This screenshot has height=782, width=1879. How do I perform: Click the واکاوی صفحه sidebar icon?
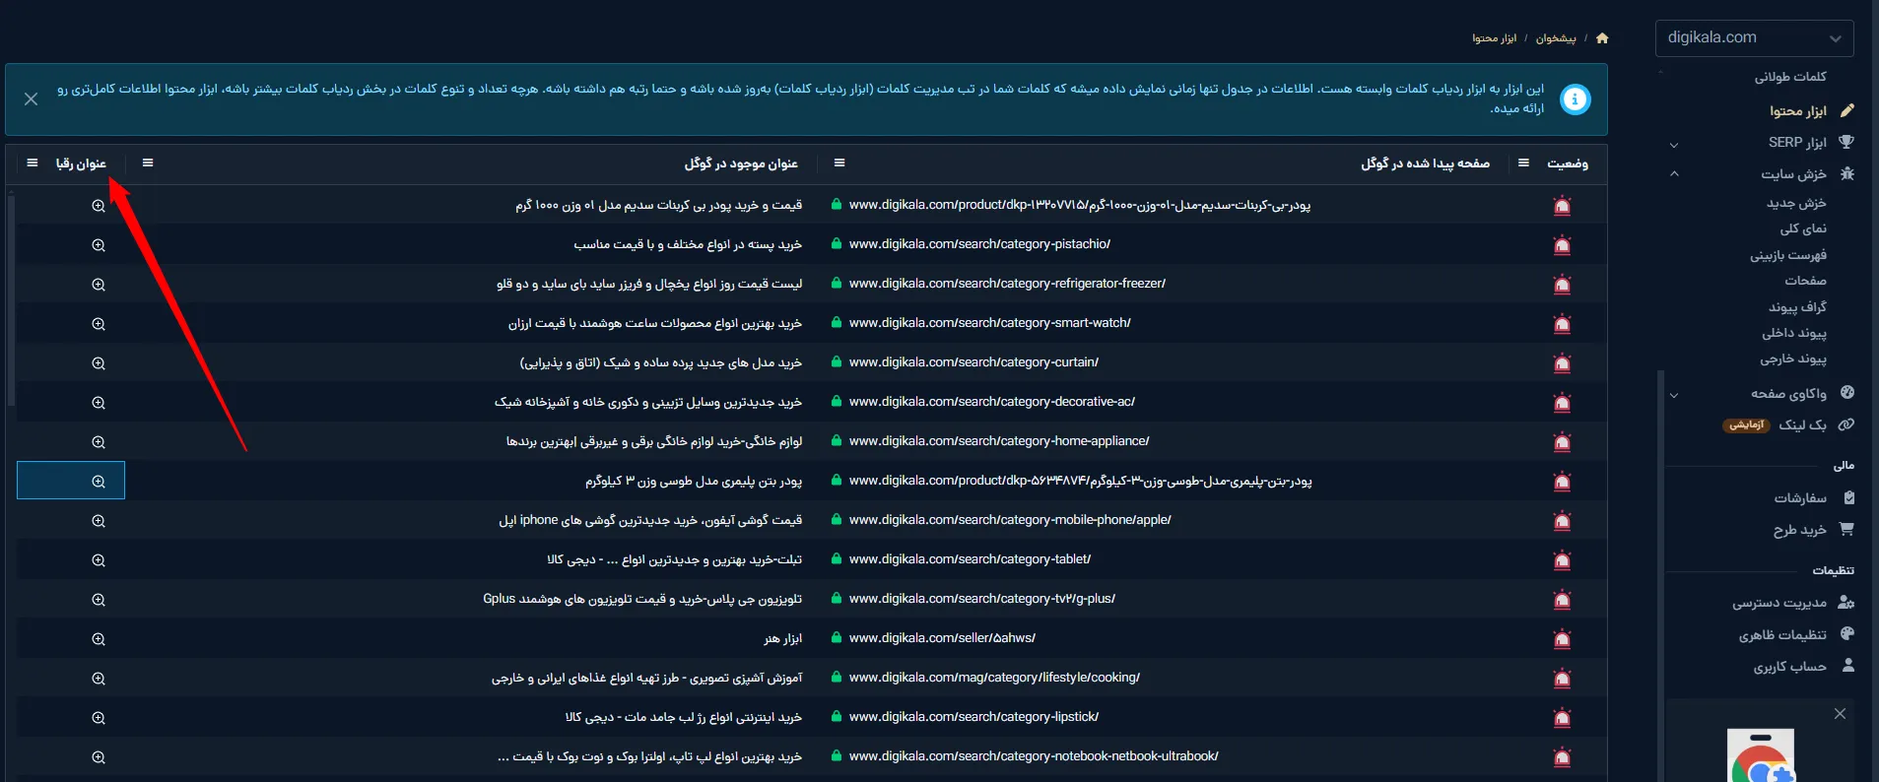(1847, 393)
